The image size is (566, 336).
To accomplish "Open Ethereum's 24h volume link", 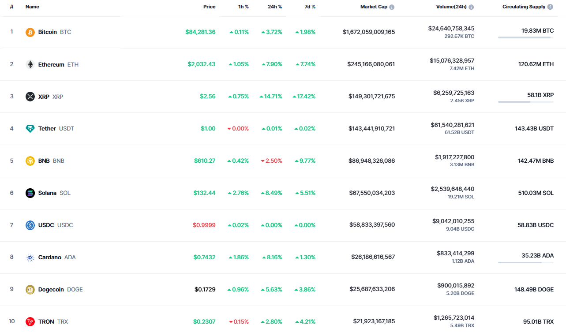I will pos(452,61).
